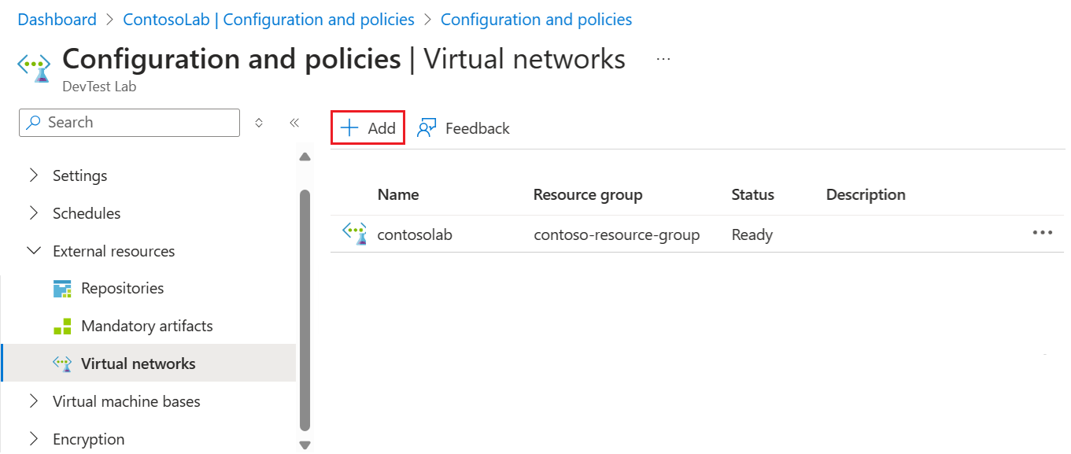Screen dimensions: 1071x454
Task: Click the plus icon on the Add button
Action: point(351,127)
